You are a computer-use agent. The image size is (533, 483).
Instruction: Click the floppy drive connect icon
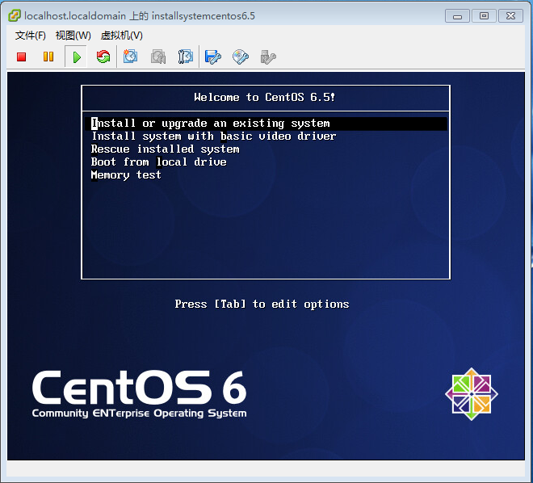tap(213, 57)
